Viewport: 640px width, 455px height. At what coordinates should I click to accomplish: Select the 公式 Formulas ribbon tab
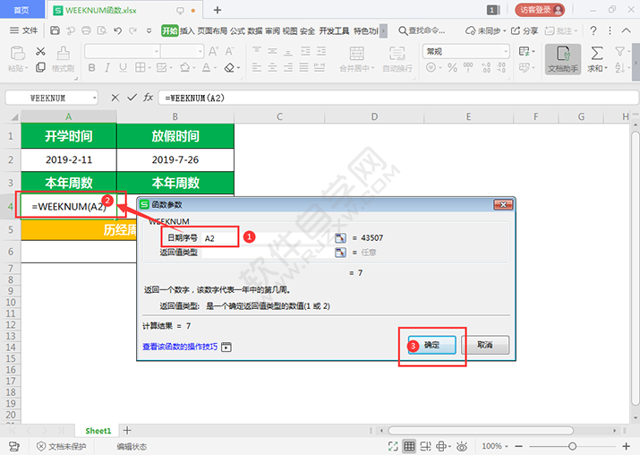[237, 30]
